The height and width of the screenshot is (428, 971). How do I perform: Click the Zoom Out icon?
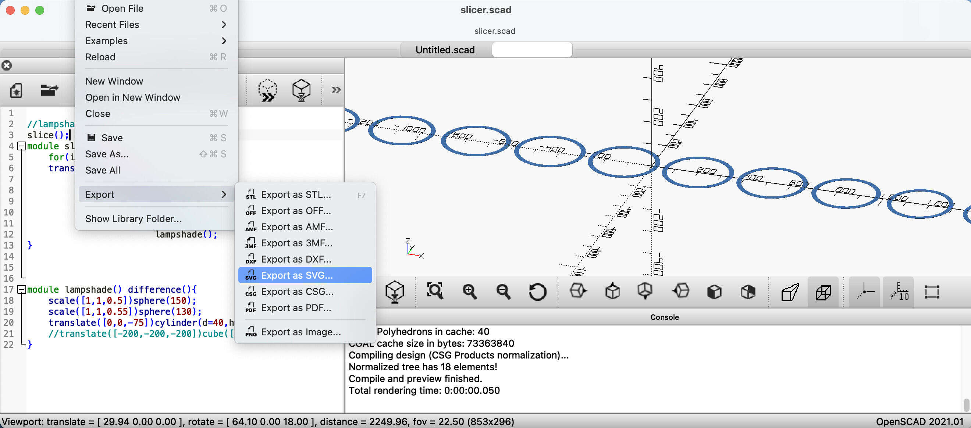(x=503, y=292)
